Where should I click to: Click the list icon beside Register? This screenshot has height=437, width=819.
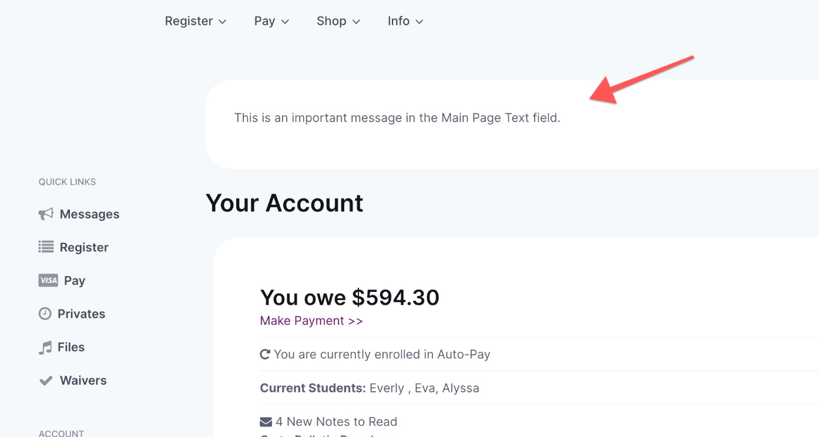point(46,247)
